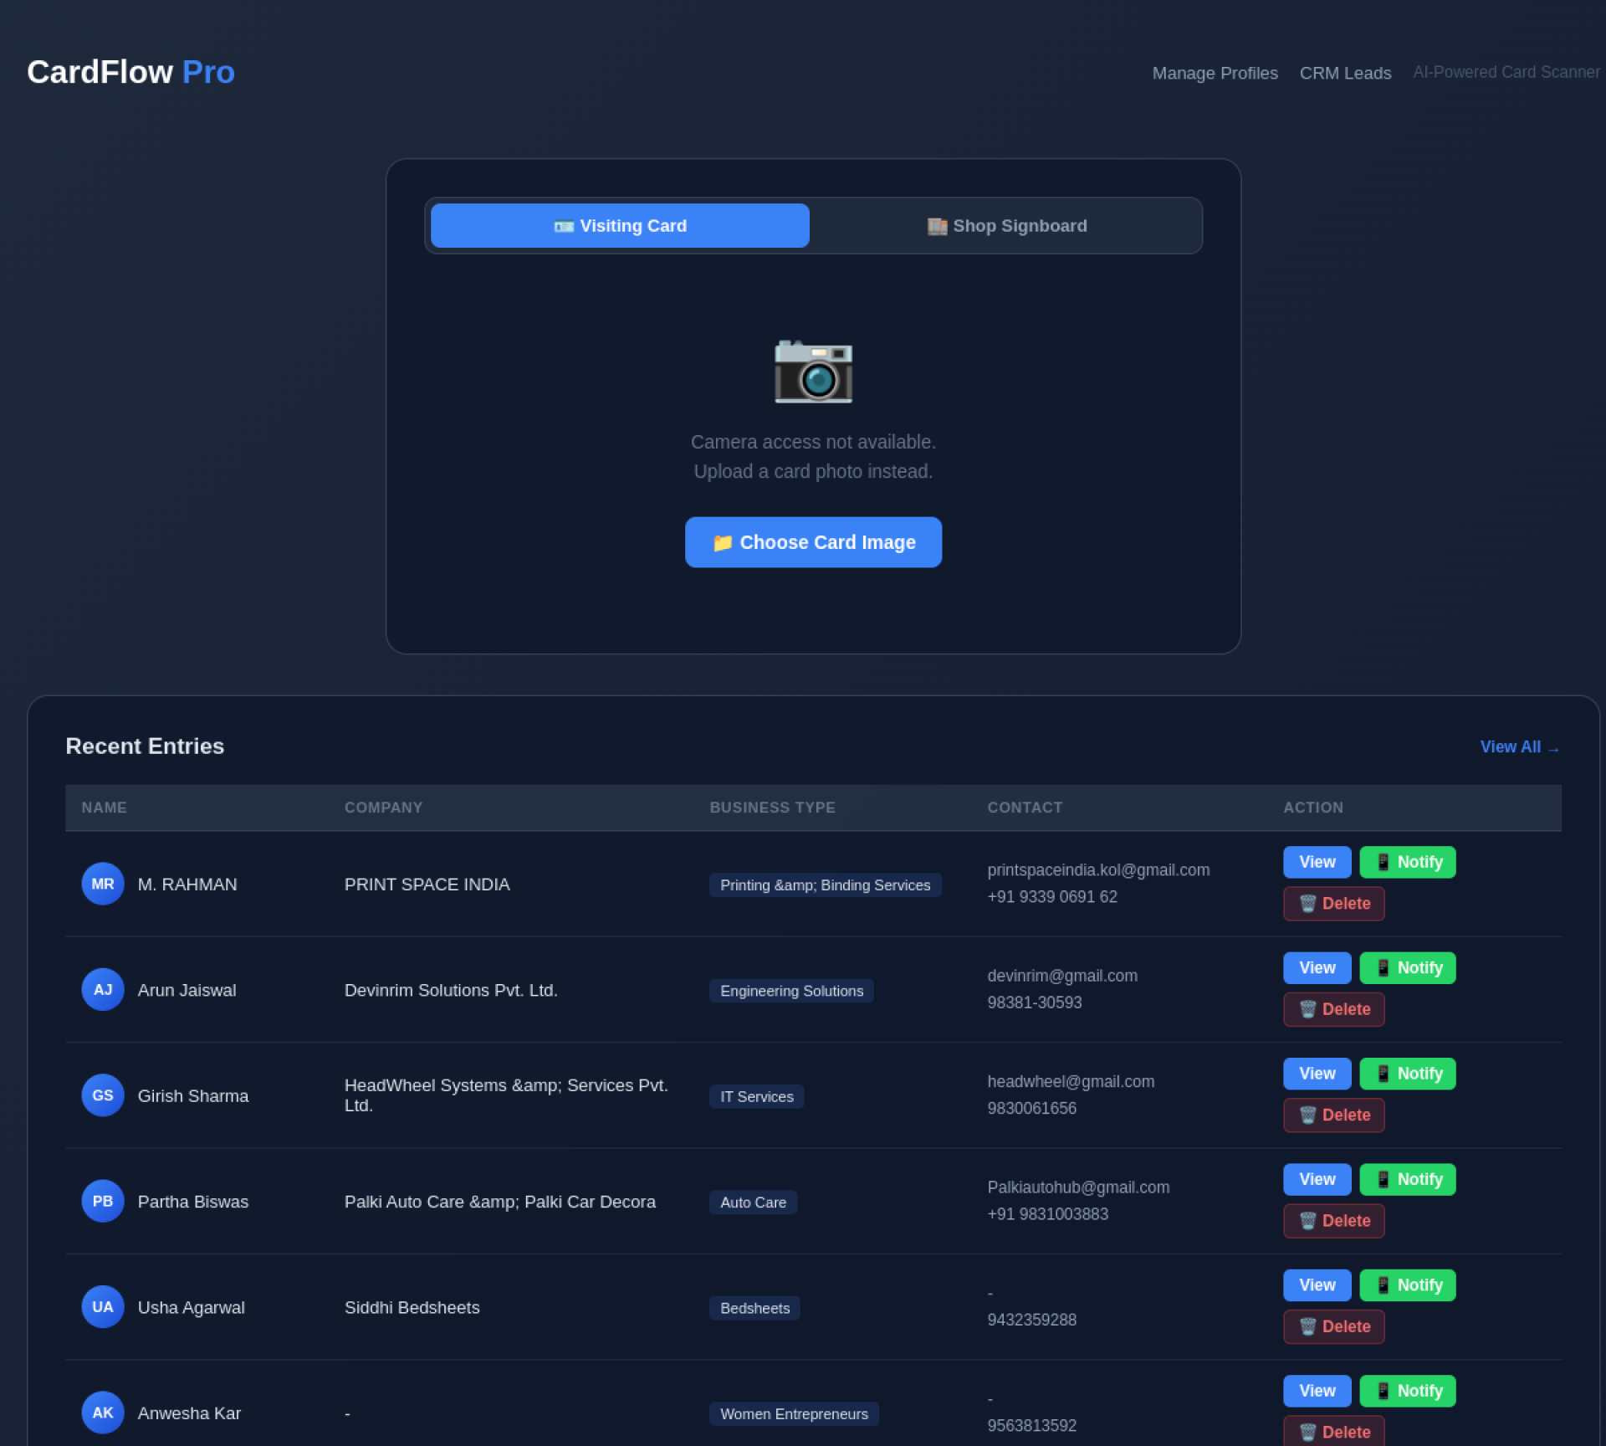Switch to the Visiting Card tab
This screenshot has width=1606, height=1446.
620,225
